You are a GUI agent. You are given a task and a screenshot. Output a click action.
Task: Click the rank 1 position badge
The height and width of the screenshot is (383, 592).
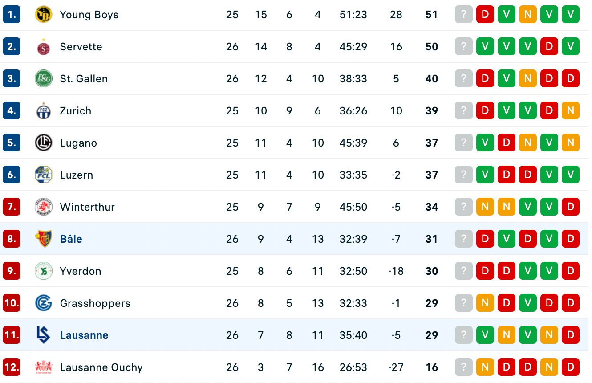[12, 14]
